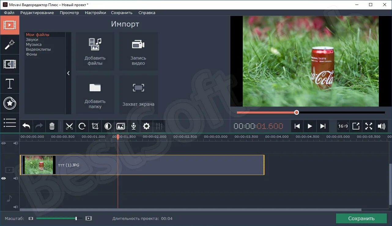Click the Redo arrow button
The height and width of the screenshot is (226, 392).
[39, 126]
